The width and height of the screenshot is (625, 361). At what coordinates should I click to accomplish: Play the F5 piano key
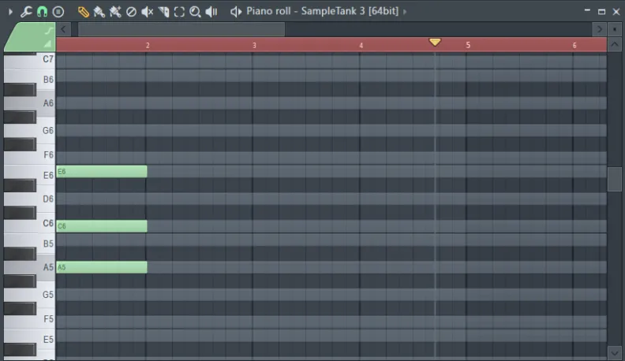click(46, 319)
